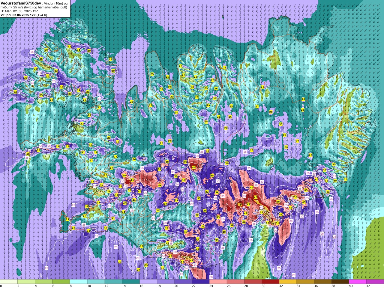Click the yellow '53' gust label
This screenshot has height=288, width=384.
click(x=262, y=212)
